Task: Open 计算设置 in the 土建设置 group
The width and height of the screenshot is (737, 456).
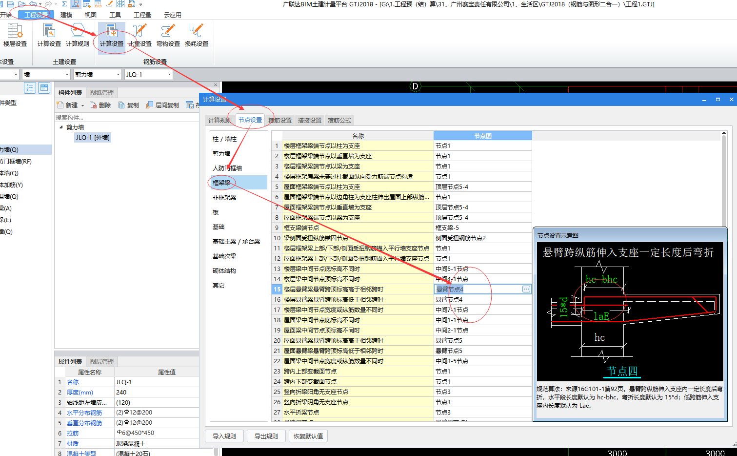Action: (49, 35)
